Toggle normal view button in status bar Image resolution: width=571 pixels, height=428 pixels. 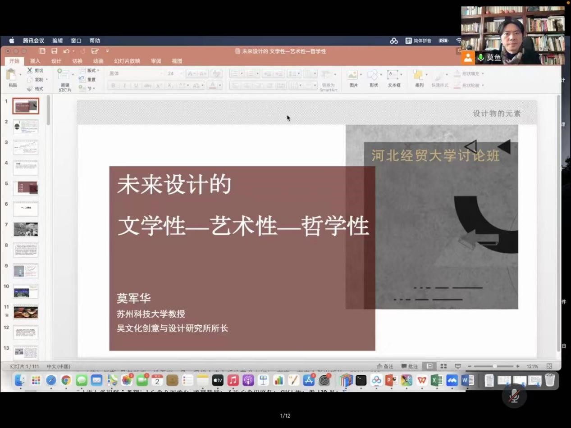[x=429, y=366]
